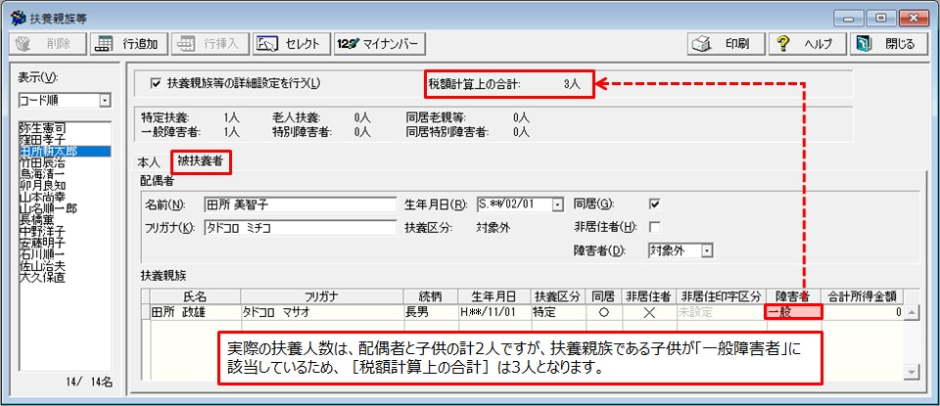This screenshot has width=940, height=406.
Task: Enable the 非居住者 checkbox
Action: (655, 227)
